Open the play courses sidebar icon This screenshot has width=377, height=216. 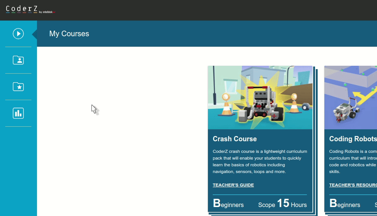[18, 34]
